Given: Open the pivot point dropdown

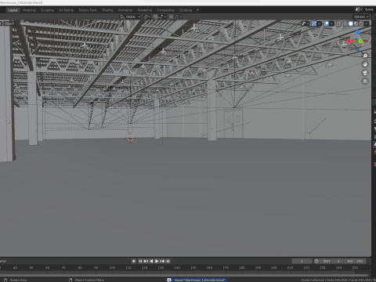Looking at the screenshot, I should pyautogui.click(x=147, y=16).
